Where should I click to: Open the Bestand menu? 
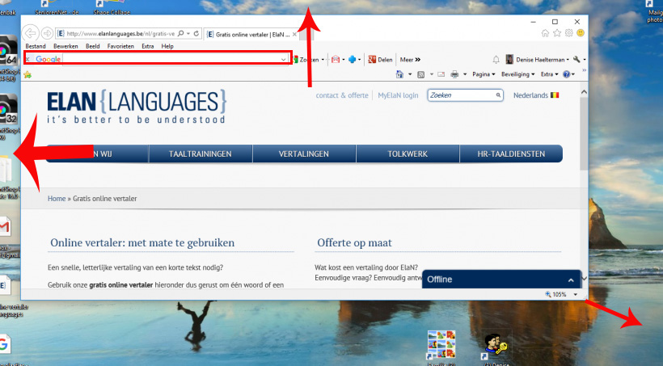[36, 46]
